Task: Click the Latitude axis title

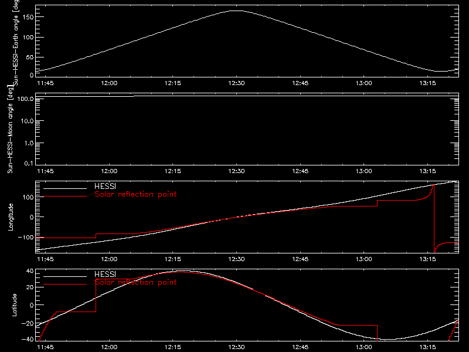Action: coord(14,305)
